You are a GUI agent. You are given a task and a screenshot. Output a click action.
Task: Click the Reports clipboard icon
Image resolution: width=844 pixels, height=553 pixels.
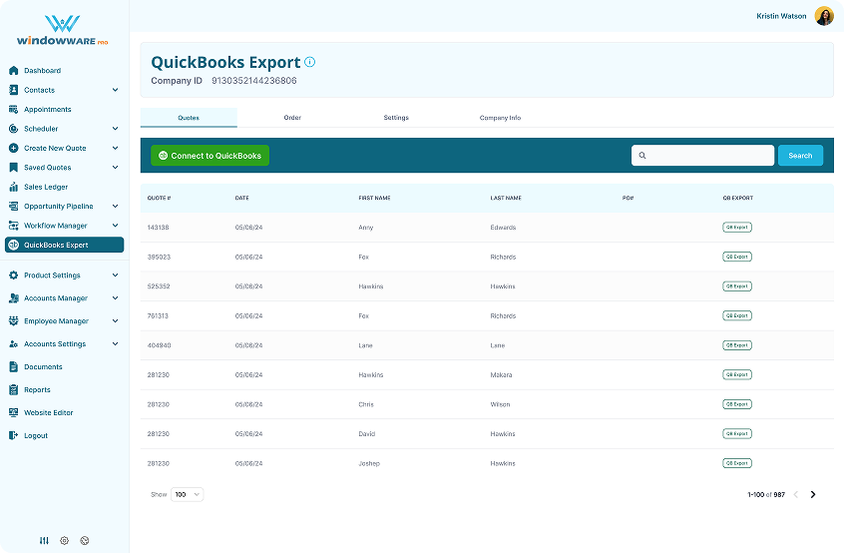point(14,390)
